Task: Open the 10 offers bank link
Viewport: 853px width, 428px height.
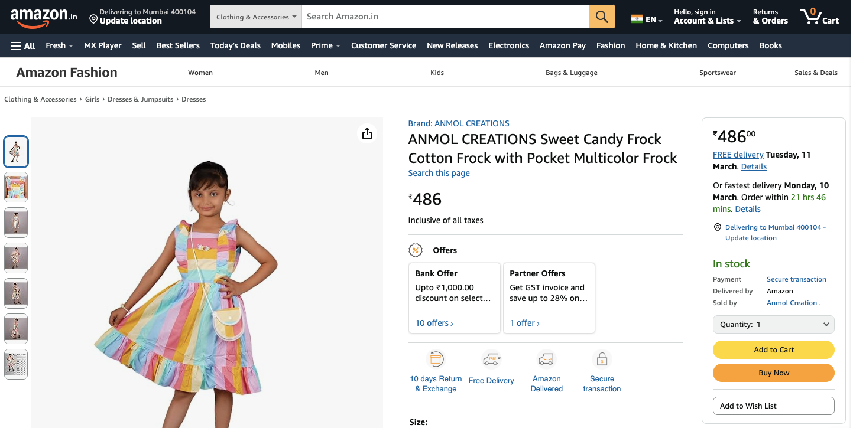Action: click(x=434, y=323)
